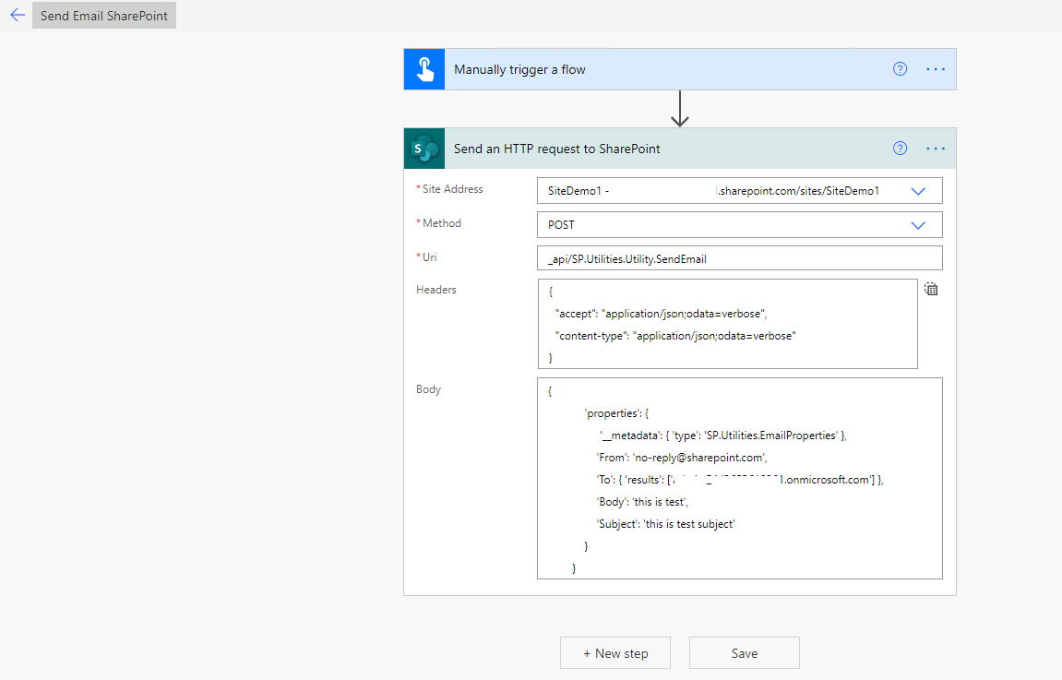Image resolution: width=1062 pixels, height=680 pixels.
Task: Expand the Site Address dropdown
Action: point(918,191)
